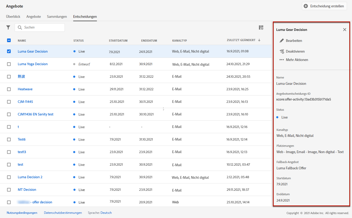Click the Deaktivieren icon
The height and width of the screenshot is (218, 352).
coord(281,52)
